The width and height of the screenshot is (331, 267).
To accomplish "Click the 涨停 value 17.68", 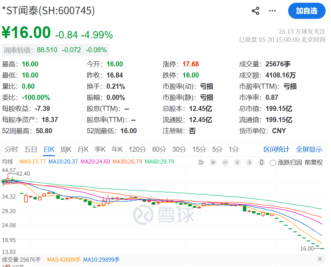I will coord(191,64).
